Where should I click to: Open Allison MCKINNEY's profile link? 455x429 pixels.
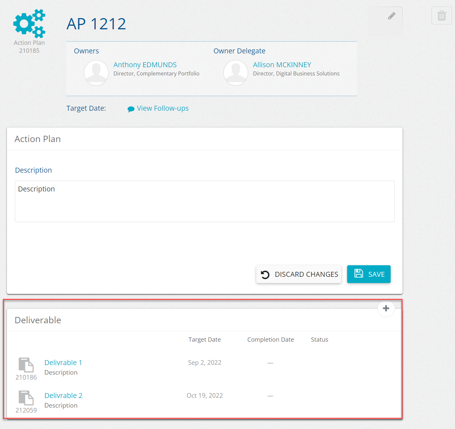tap(282, 65)
